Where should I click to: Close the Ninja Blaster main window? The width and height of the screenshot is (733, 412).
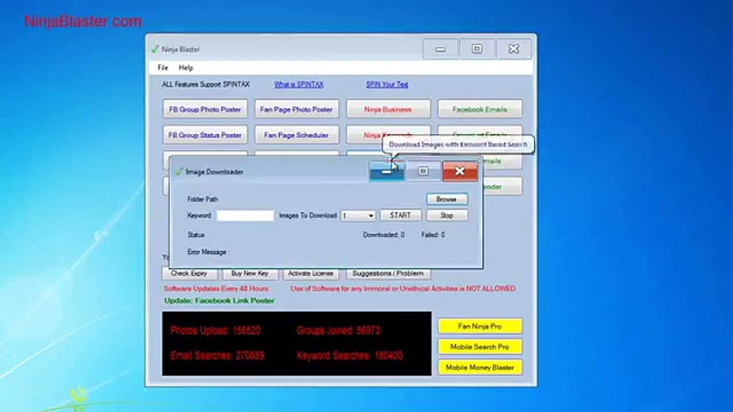pyautogui.click(x=514, y=49)
